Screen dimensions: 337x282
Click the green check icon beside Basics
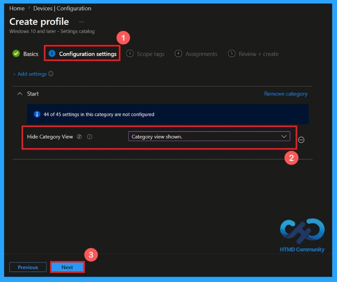coord(16,53)
